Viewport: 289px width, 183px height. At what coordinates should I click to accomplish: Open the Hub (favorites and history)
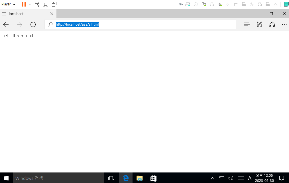247,24
